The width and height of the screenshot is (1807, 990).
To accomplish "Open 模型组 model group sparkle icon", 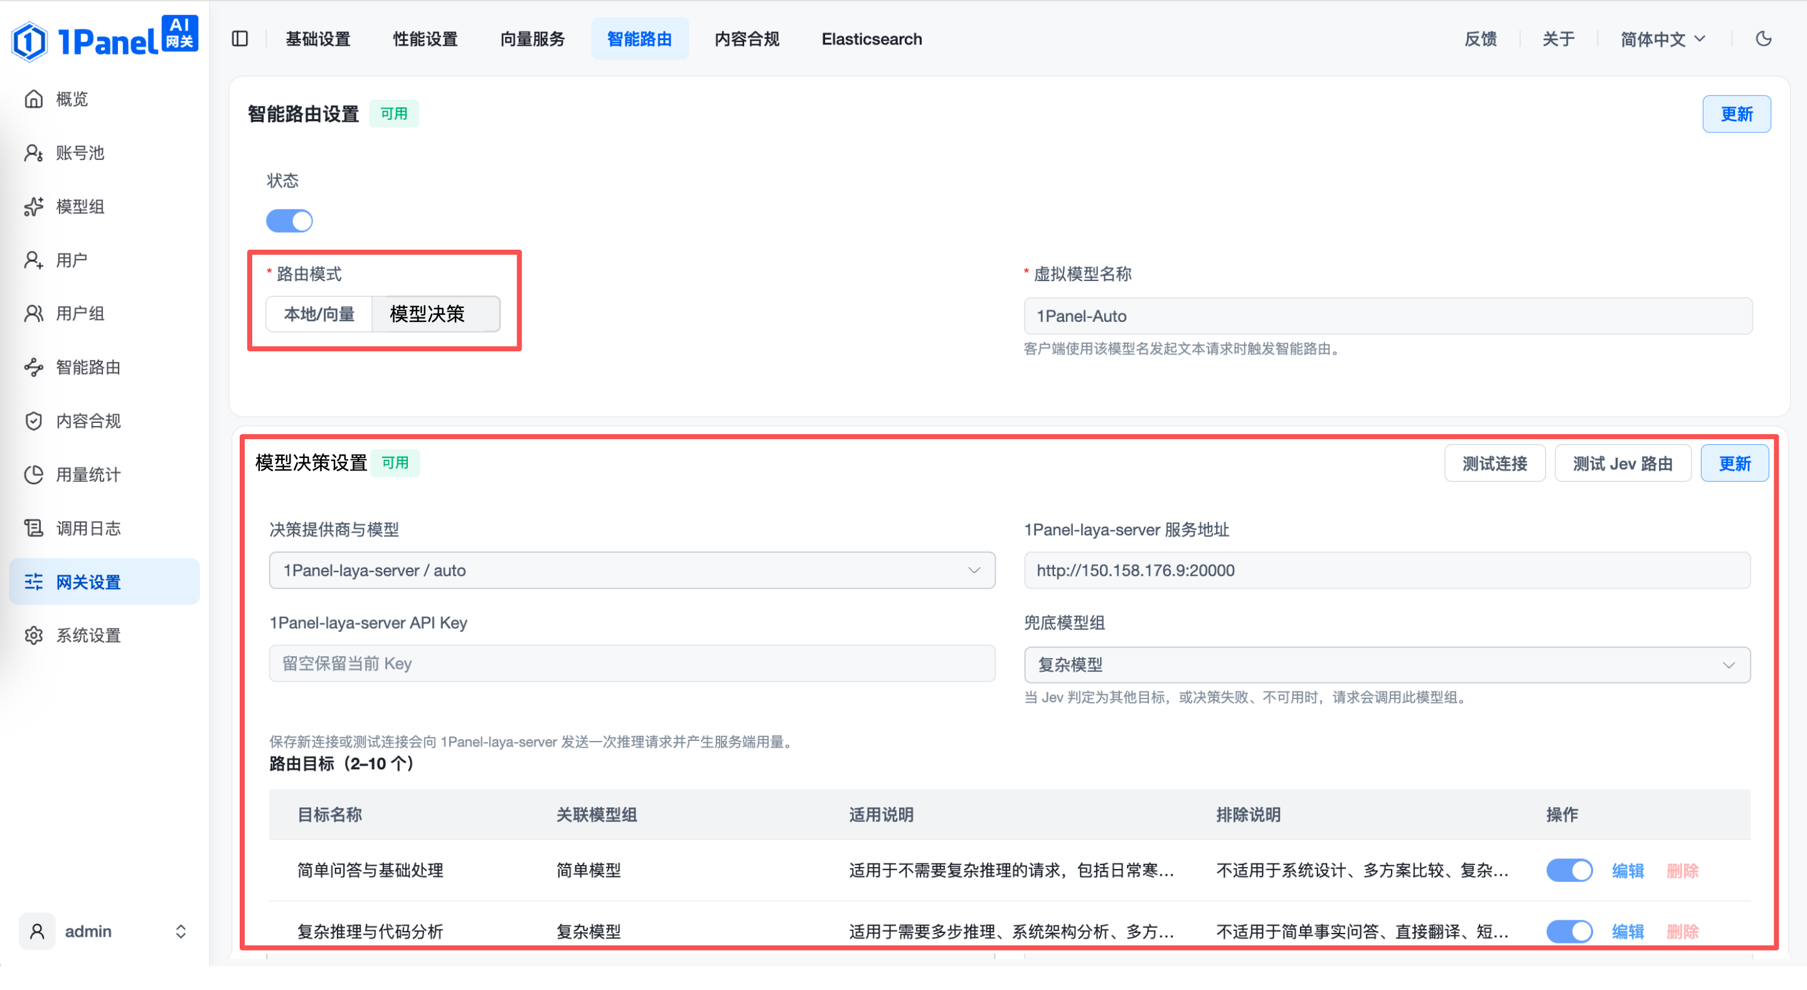I will point(34,206).
